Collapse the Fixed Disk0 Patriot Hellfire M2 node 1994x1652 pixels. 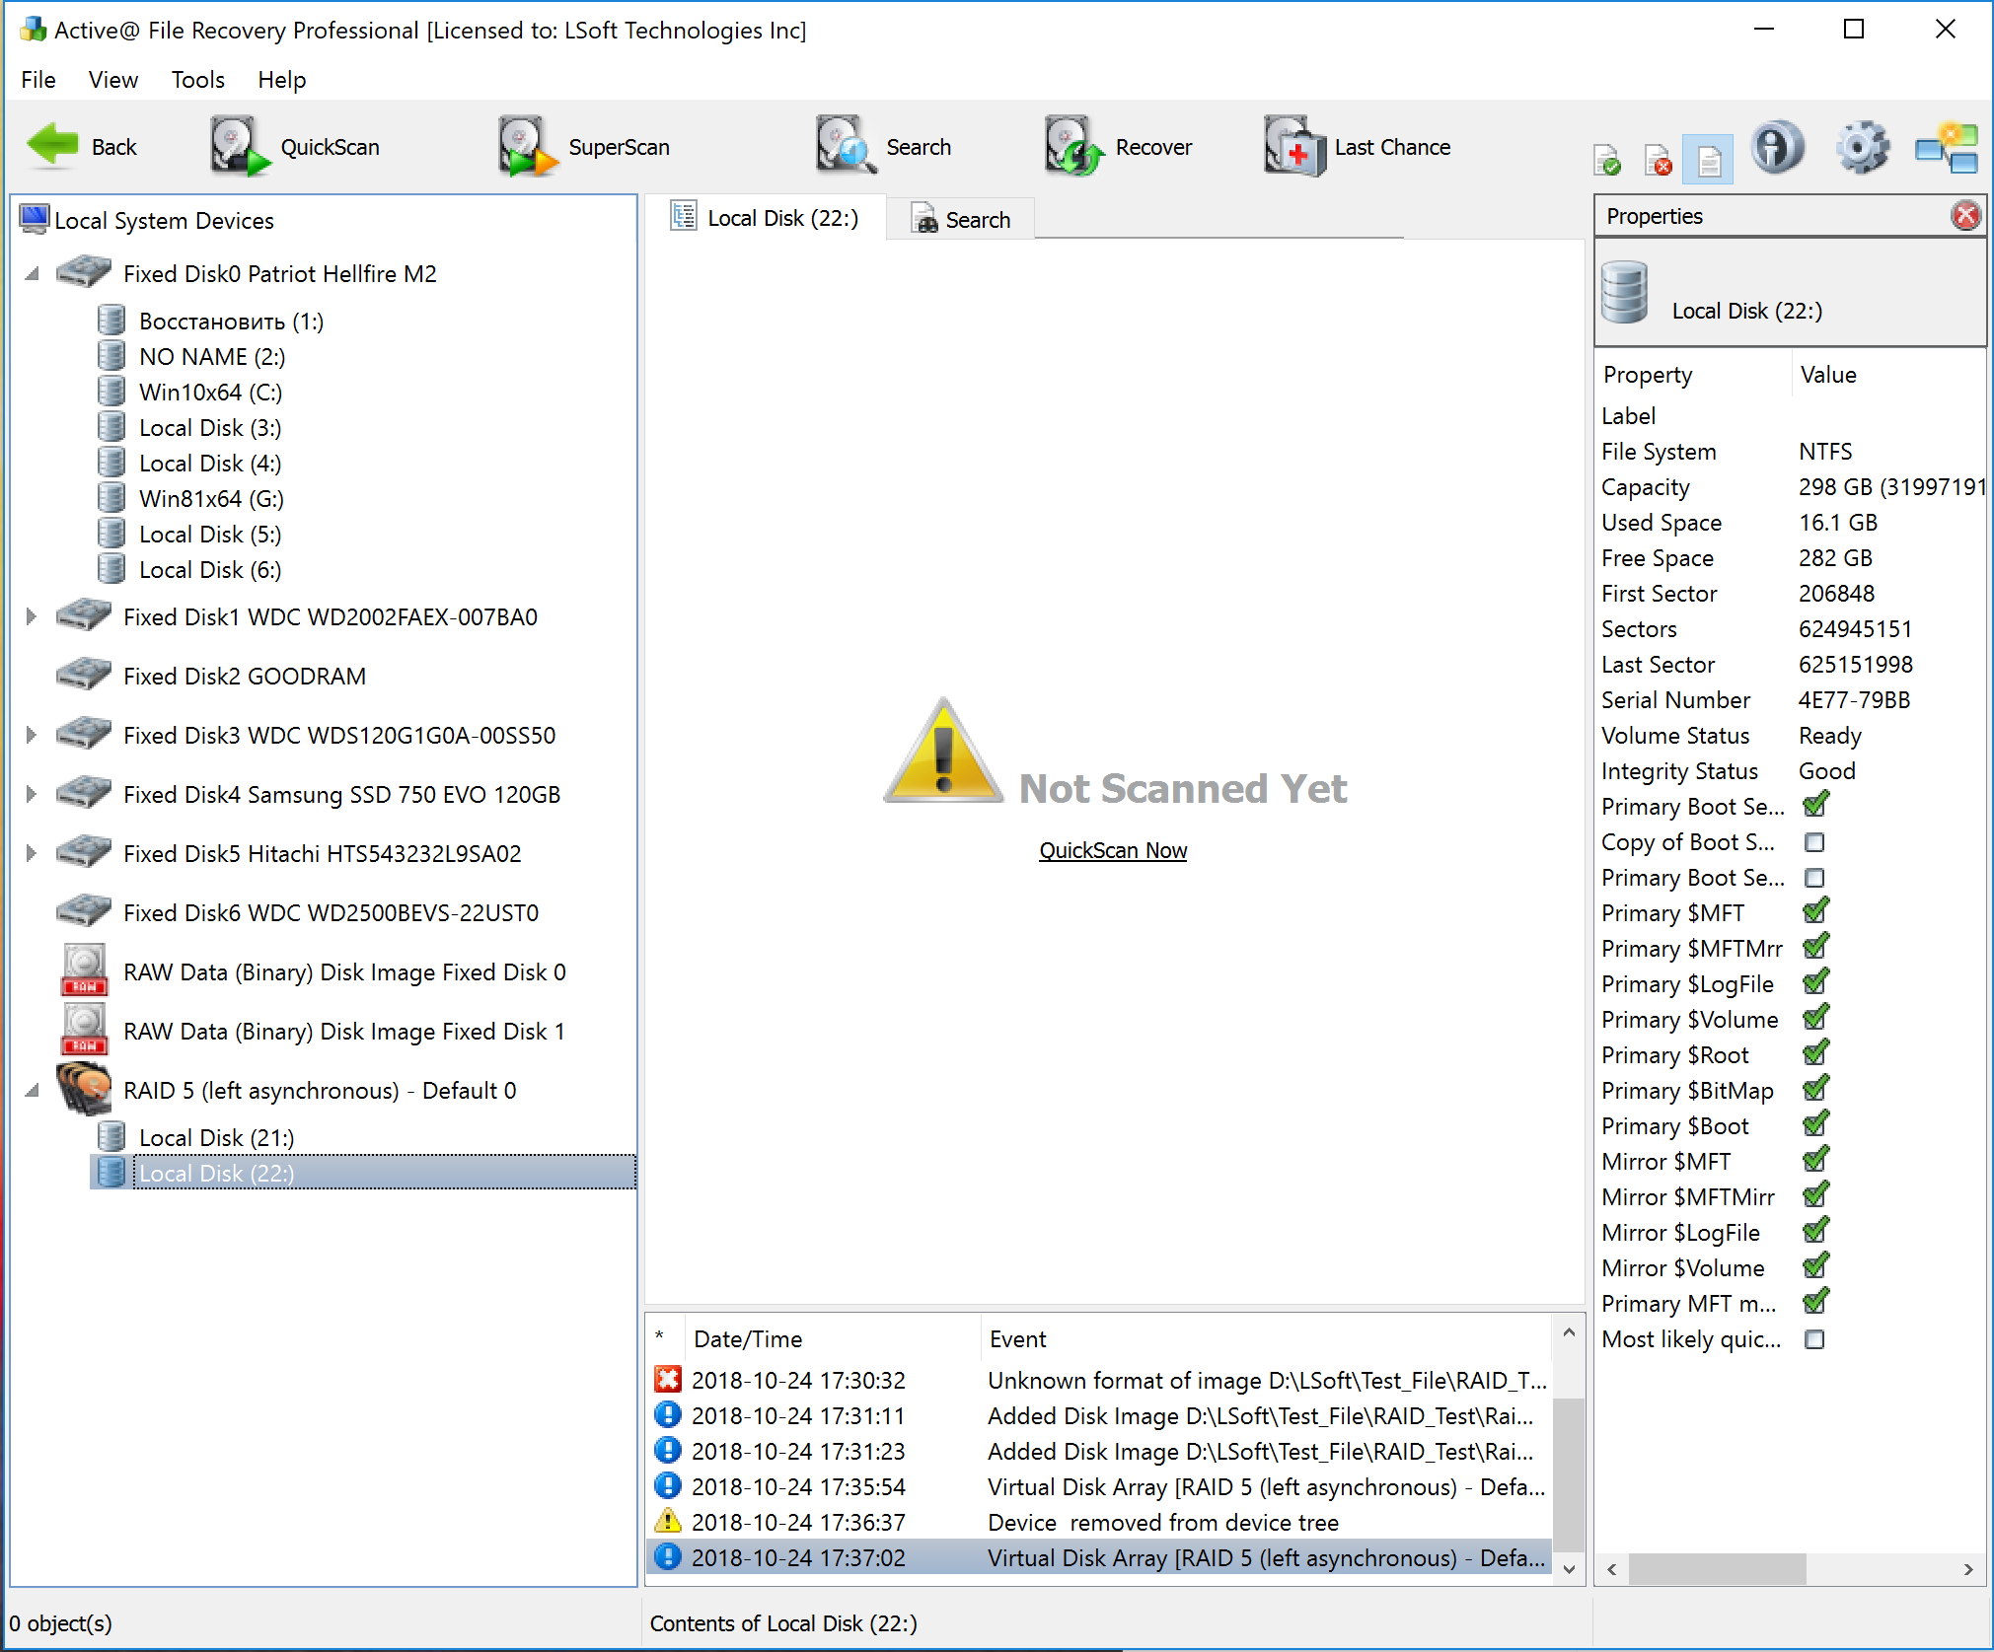33,273
